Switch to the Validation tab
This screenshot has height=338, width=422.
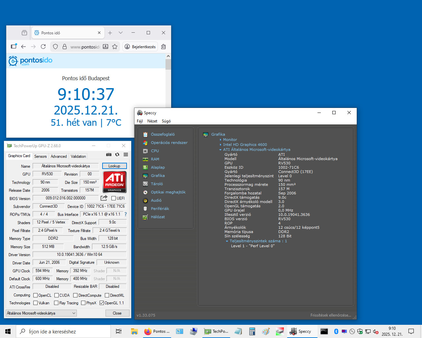click(78, 156)
